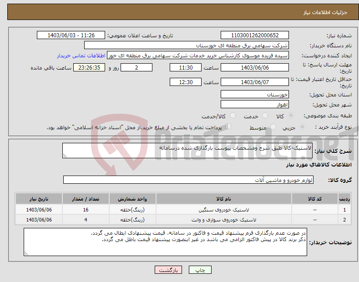Viewport: 359px width, 282px height.
Task: Click the deadline time field 11:30
Action: (186, 67)
